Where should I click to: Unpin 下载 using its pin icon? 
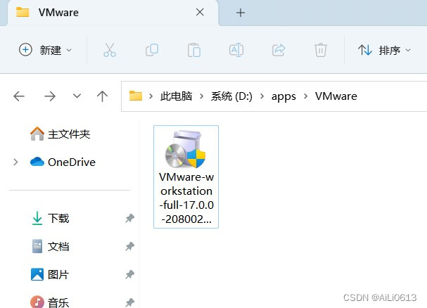[x=130, y=218]
